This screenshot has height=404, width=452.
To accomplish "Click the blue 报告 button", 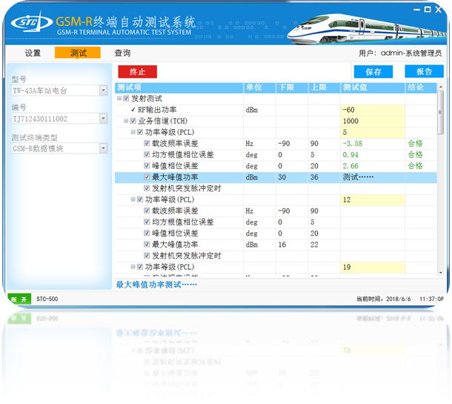I will coord(424,72).
